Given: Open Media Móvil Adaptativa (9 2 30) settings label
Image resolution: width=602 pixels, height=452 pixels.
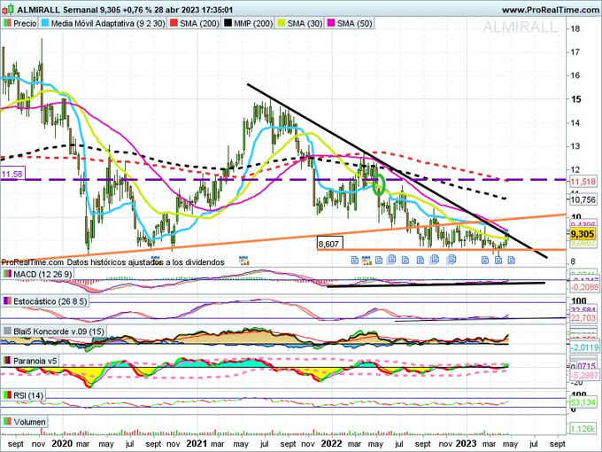Looking at the screenshot, I should [x=108, y=23].
